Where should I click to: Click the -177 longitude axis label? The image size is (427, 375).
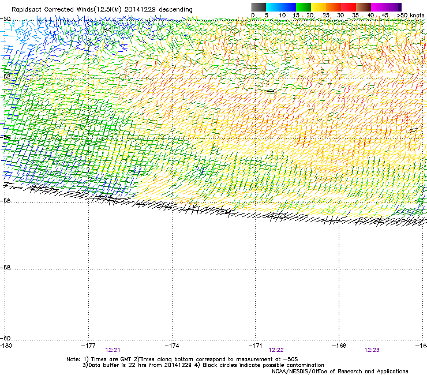88,346
